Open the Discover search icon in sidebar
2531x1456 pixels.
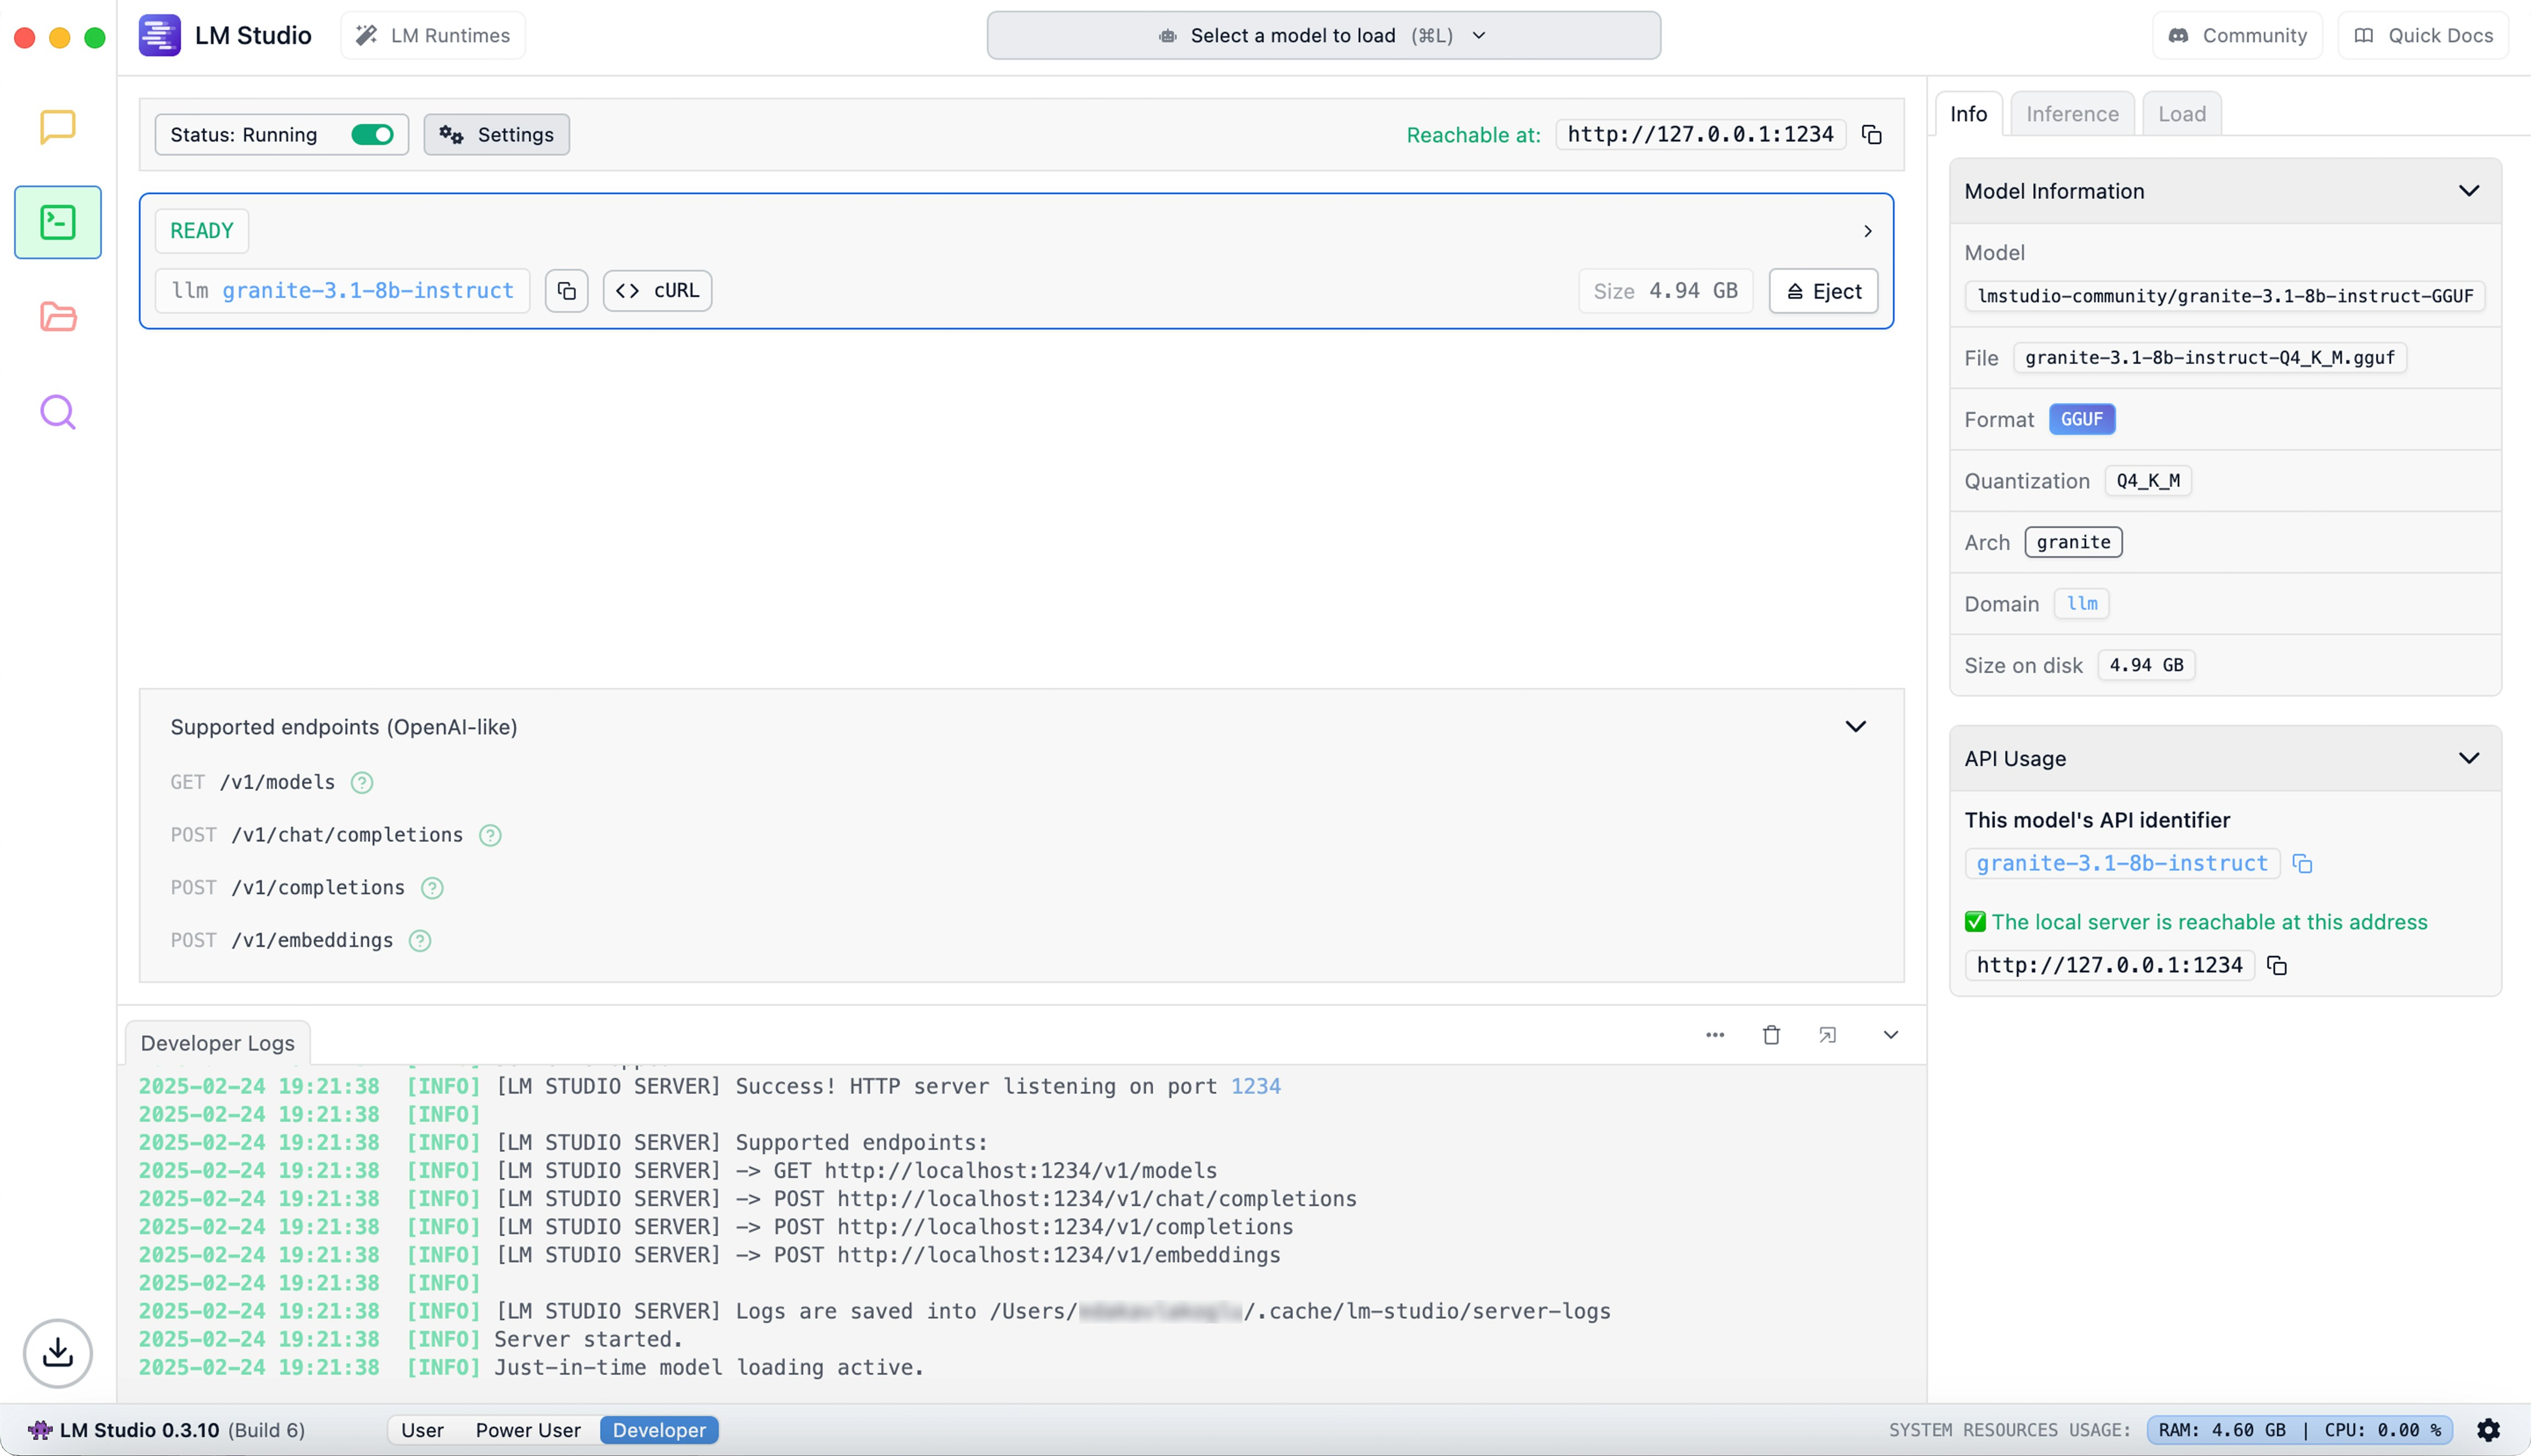tap(57, 412)
